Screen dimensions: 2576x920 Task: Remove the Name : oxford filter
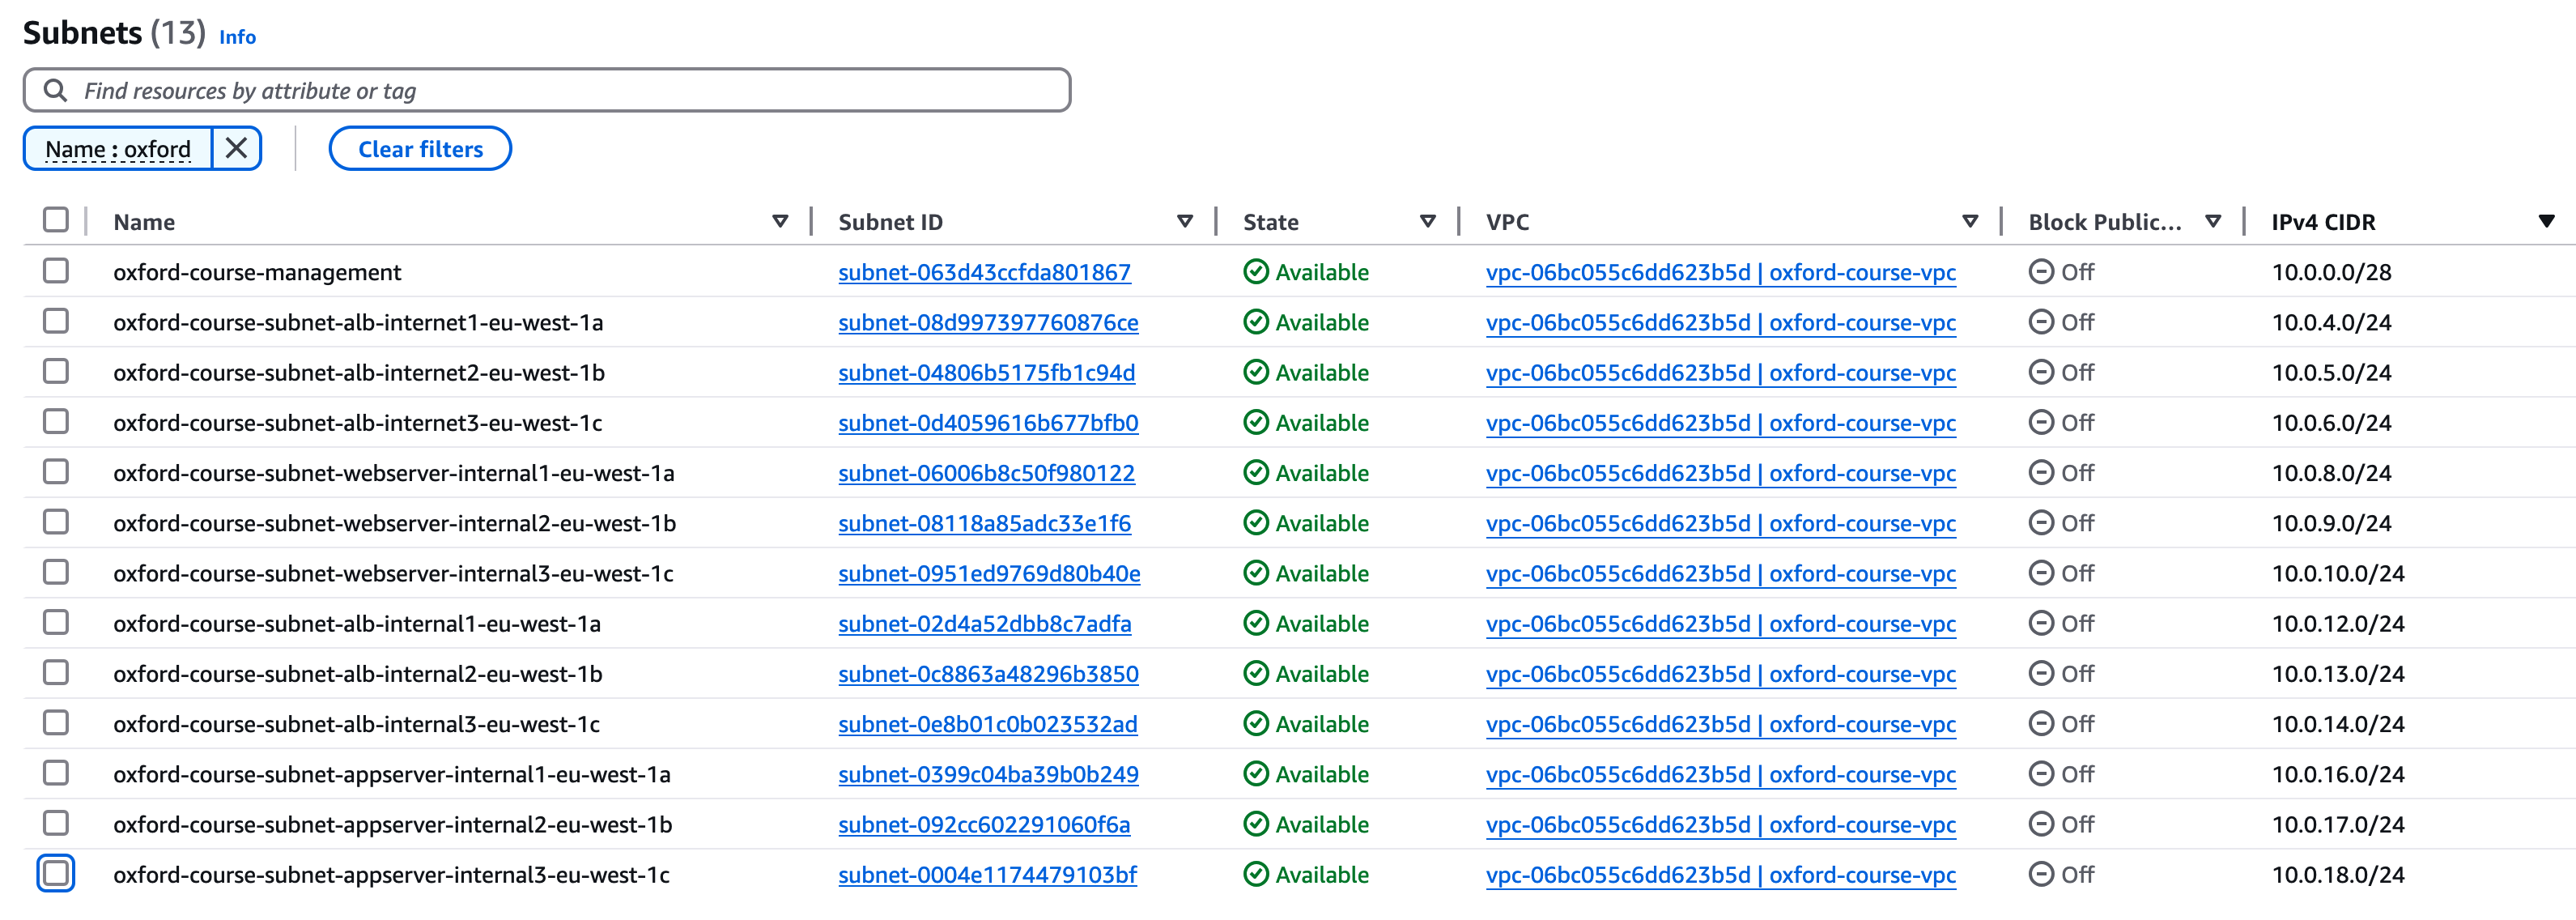tap(236, 149)
